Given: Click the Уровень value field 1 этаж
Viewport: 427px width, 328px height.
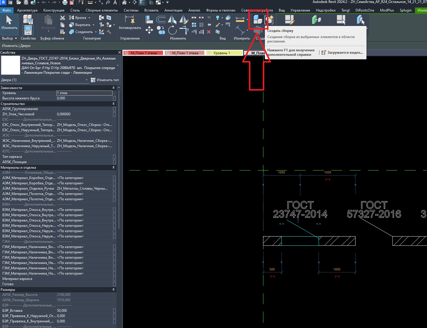Looking at the screenshot, I should [x=84, y=93].
